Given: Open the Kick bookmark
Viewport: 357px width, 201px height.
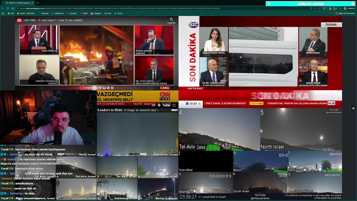Looking at the screenshot, I should [11, 13].
